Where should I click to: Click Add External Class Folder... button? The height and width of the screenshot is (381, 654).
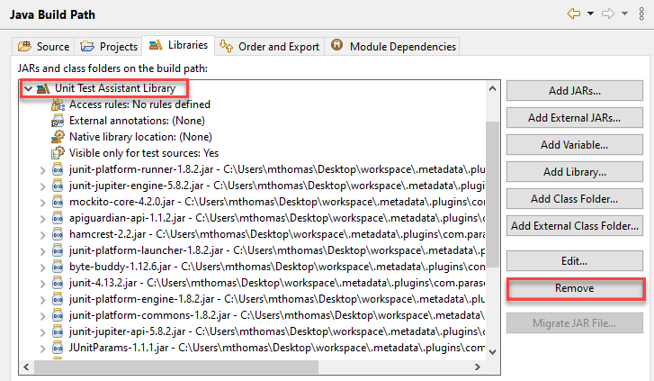[x=574, y=226]
